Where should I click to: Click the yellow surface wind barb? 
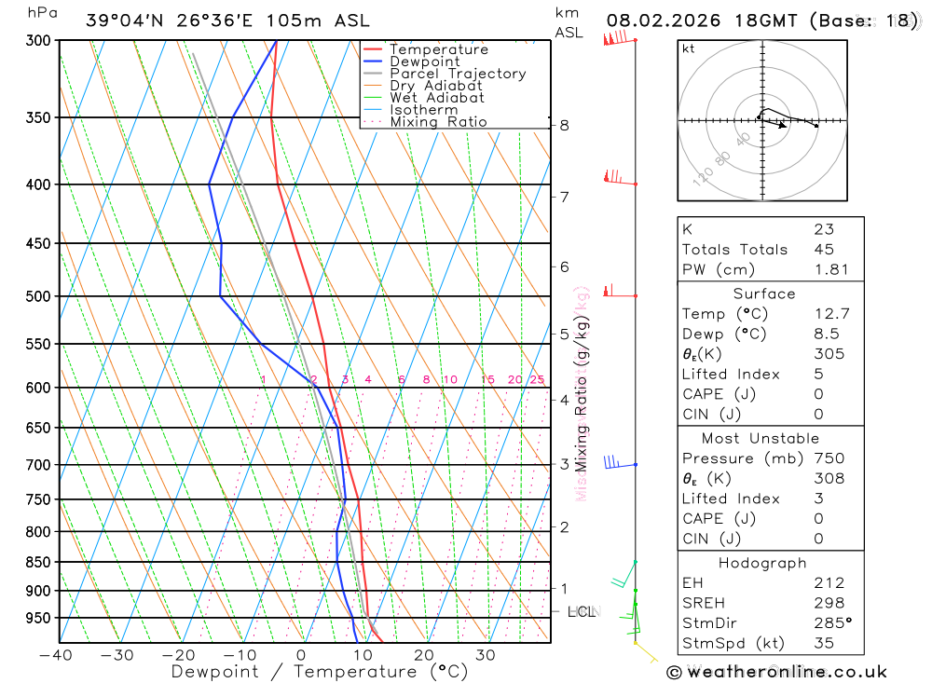(x=646, y=652)
